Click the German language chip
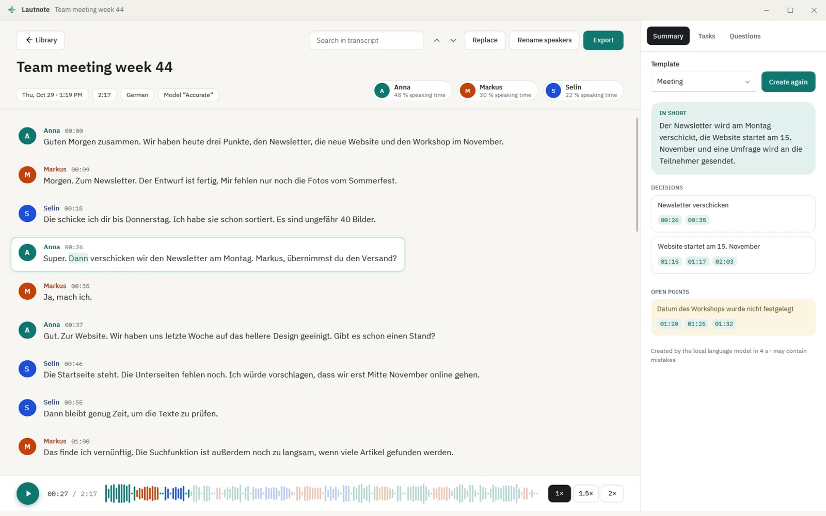The image size is (826, 516). (x=137, y=95)
